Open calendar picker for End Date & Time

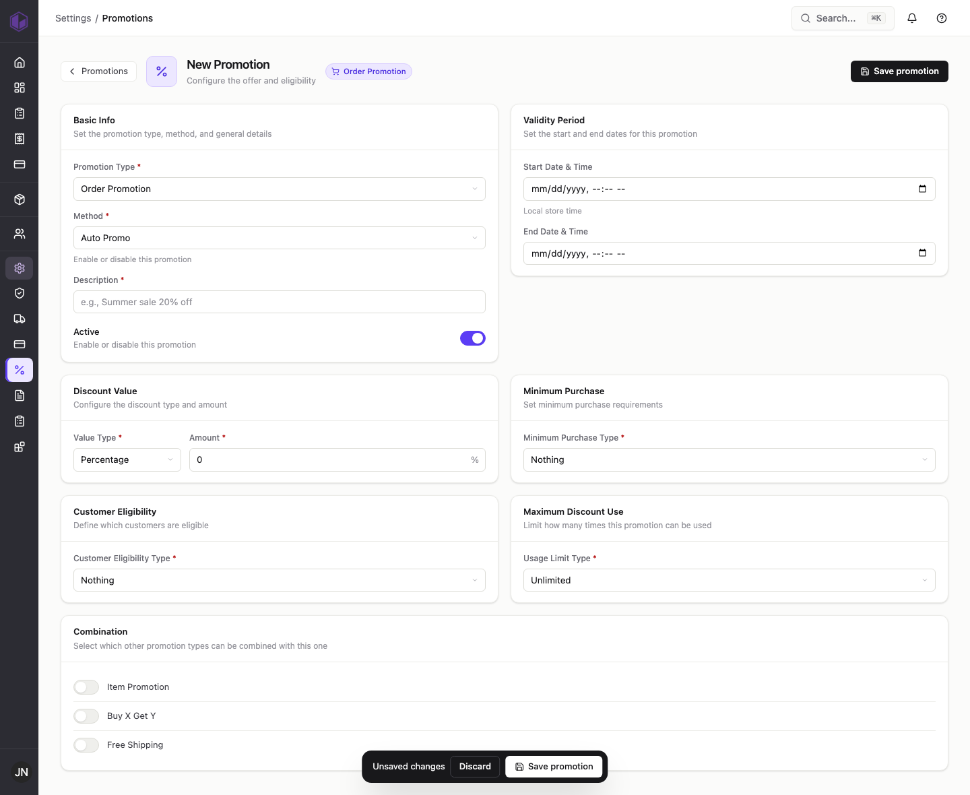pyautogui.click(x=922, y=253)
